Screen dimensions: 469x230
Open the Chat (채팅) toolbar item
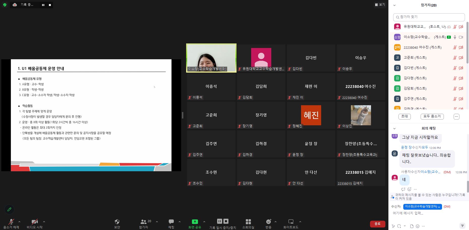(x=171, y=222)
